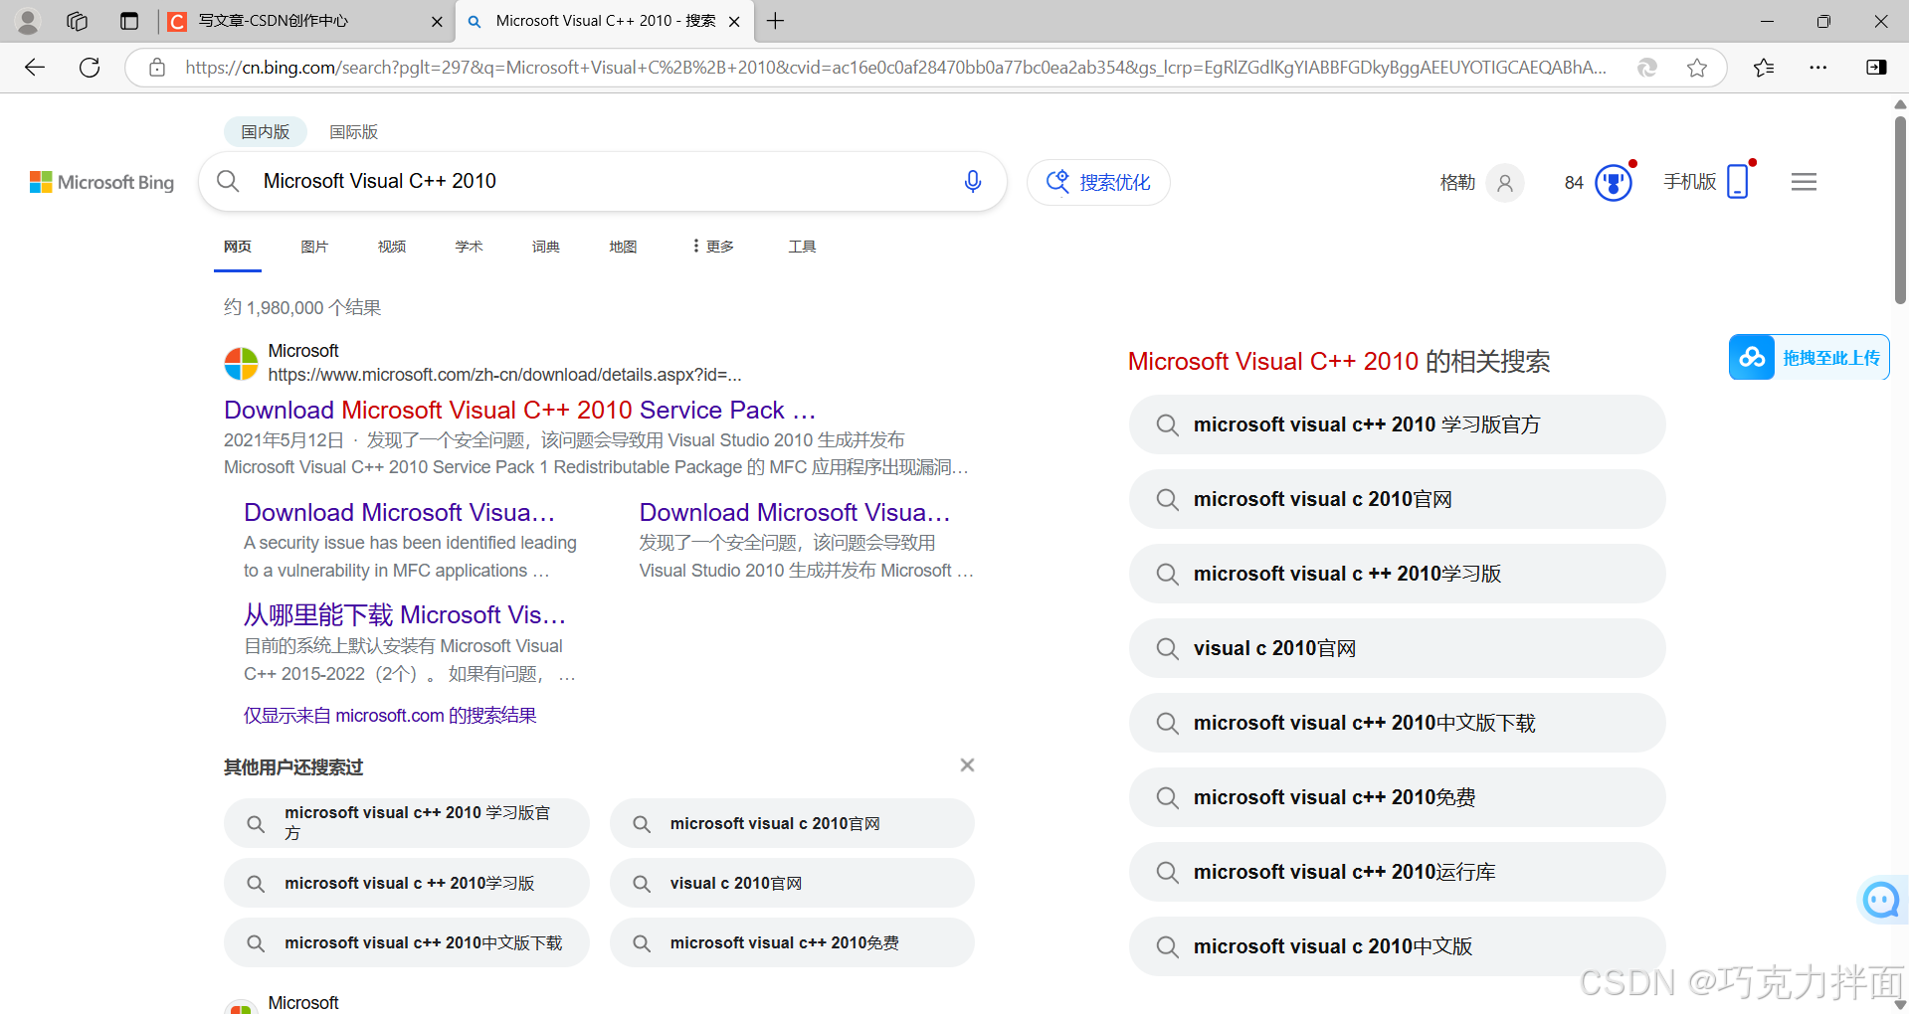Open the English Download Microsoft Visua… sublink
The height and width of the screenshot is (1014, 1909).
(x=399, y=512)
